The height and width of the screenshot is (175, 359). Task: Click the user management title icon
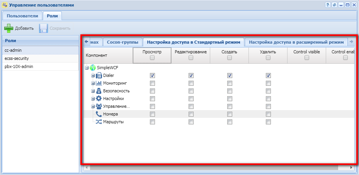coord(5,5)
